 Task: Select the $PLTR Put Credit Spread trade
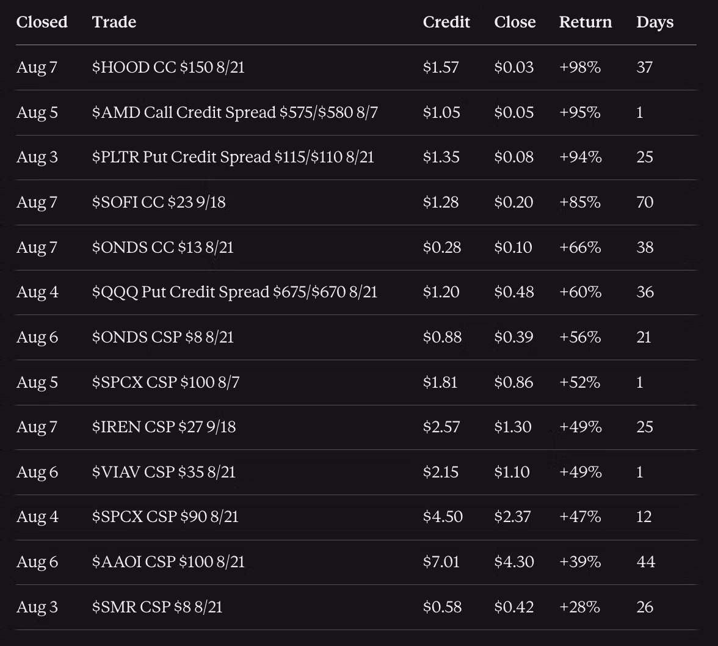[x=233, y=157]
